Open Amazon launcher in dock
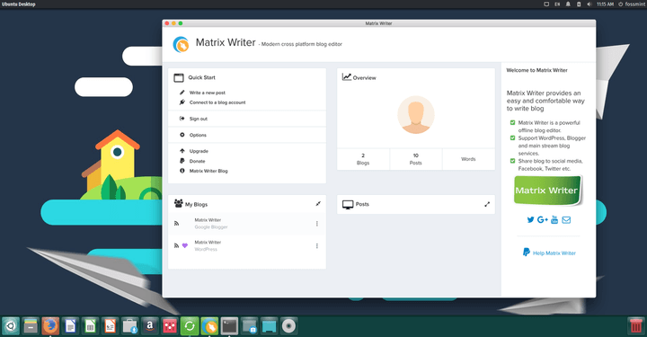Viewport: 647px width, 337px height. click(150, 326)
